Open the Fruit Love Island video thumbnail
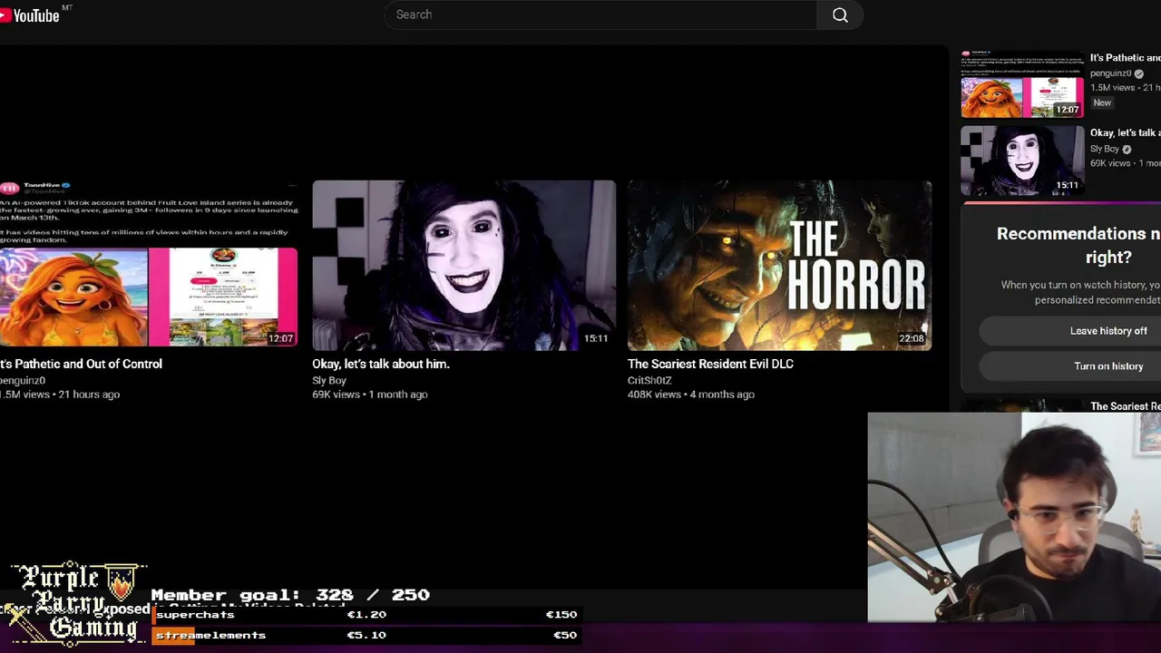1161x653 pixels. (x=149, y=265)
